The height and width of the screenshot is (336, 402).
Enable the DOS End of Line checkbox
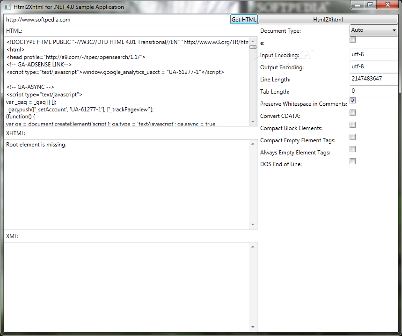pyautogui.click(x=353, y=161)
